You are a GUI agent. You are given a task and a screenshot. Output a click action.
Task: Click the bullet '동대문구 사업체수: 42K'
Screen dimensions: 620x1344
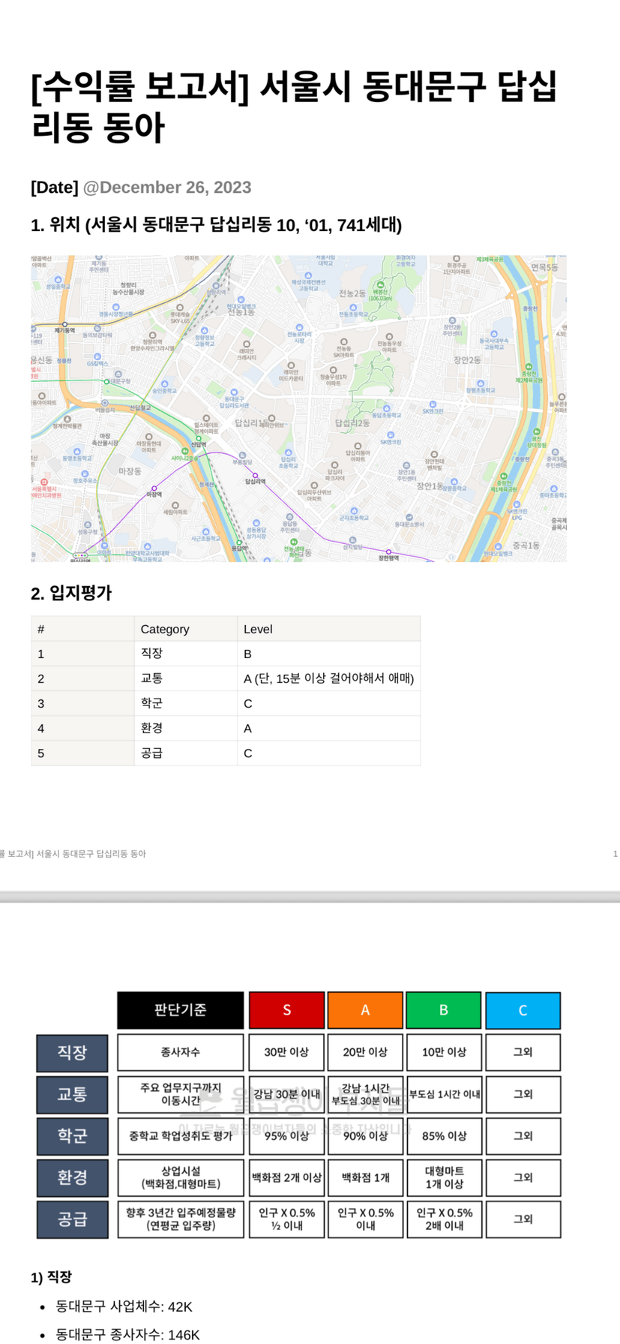coord(124,1306)
